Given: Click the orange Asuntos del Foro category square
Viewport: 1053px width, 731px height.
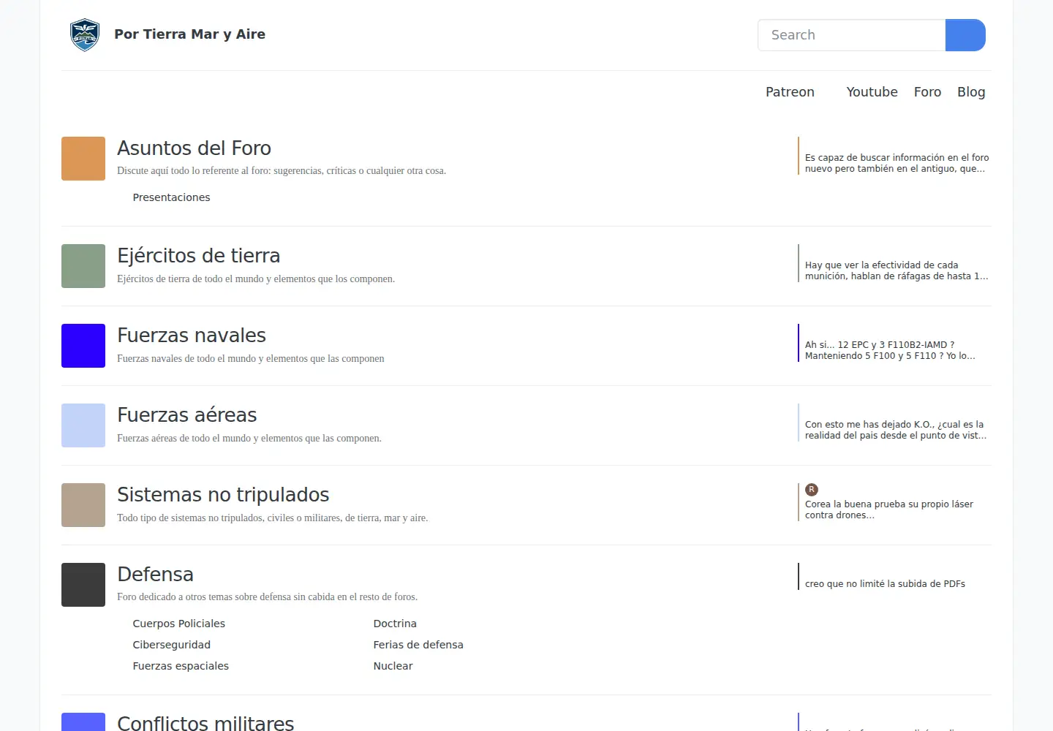Looking at the screenshot, I should (83, 159).
